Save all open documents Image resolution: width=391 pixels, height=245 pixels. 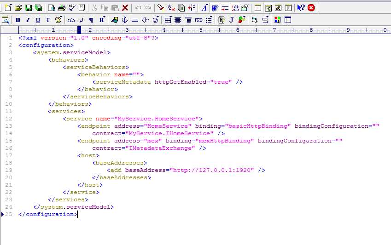(38, 8)
